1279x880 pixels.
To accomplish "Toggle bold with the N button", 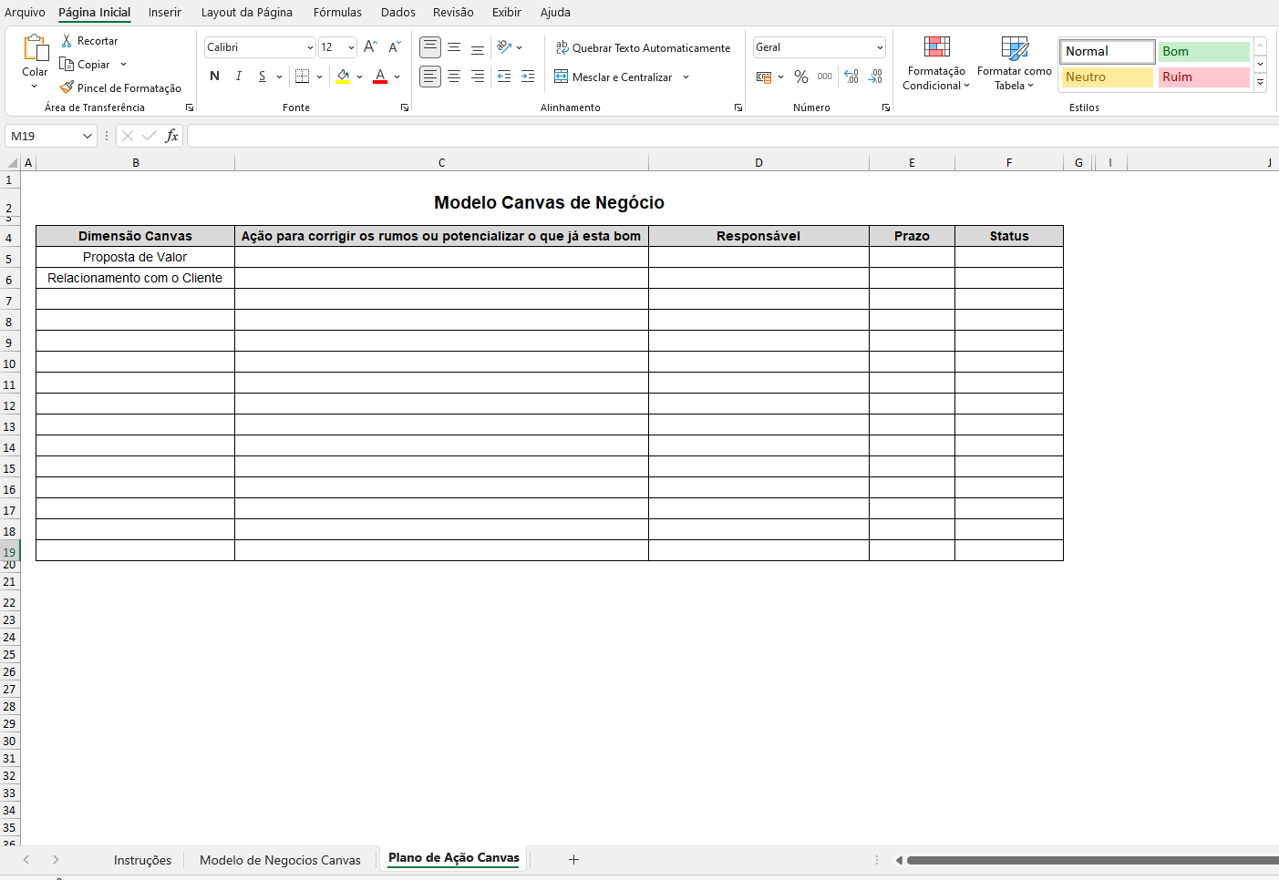I will coord(214,77).
